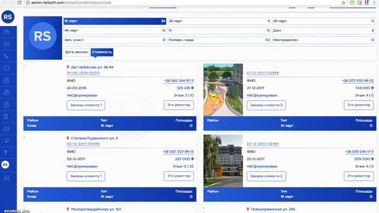Select the 4К кварт category filter

coord(115,30)
